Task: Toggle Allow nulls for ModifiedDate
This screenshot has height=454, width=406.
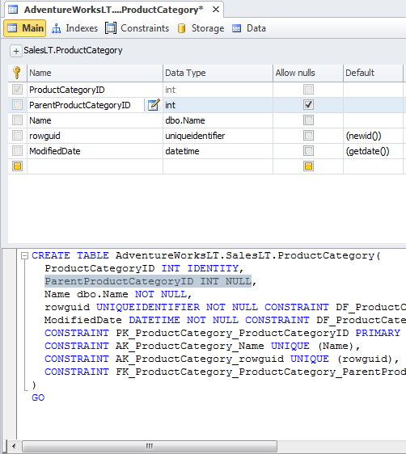Action: point(308,151)
